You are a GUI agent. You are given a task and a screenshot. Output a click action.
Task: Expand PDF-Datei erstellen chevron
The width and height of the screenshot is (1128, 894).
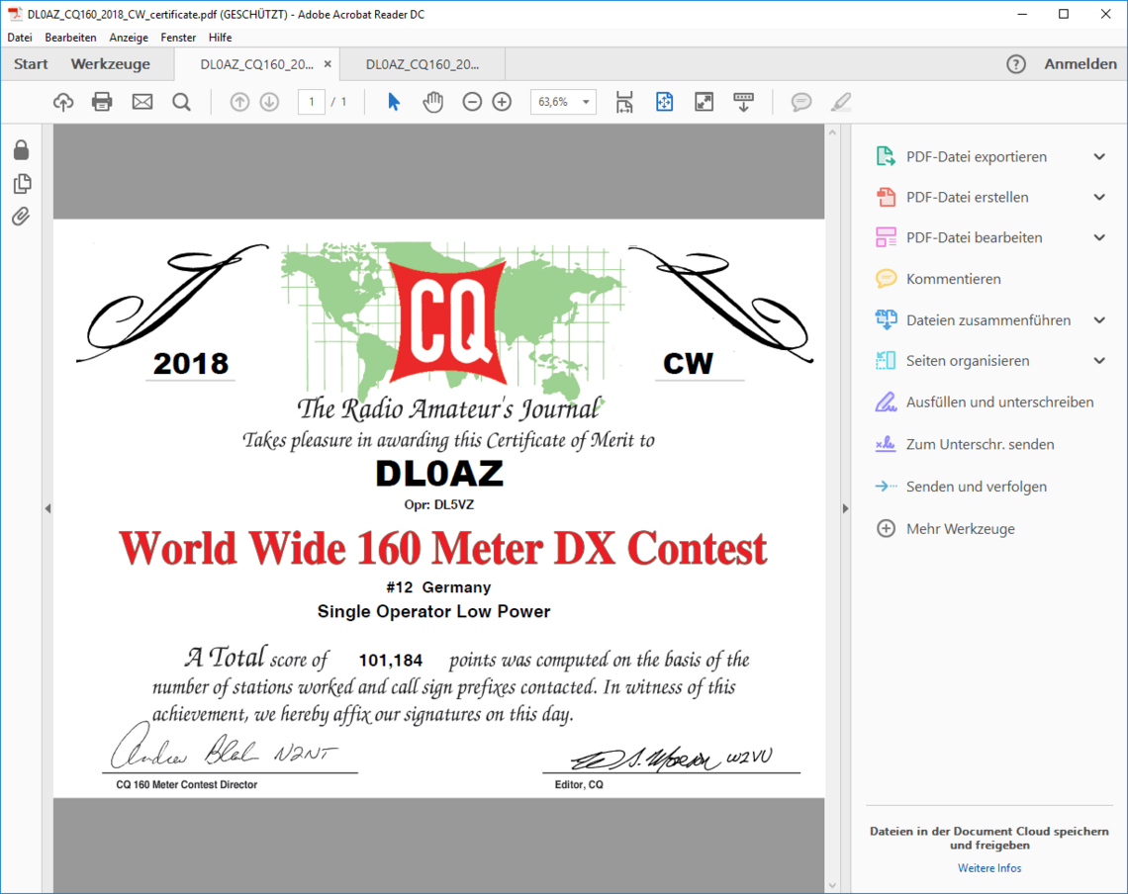click(x=1099, y=197)
